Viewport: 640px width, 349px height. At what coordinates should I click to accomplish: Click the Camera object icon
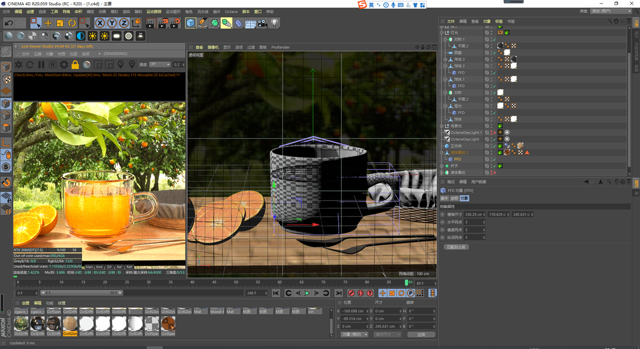click(263, 23)
